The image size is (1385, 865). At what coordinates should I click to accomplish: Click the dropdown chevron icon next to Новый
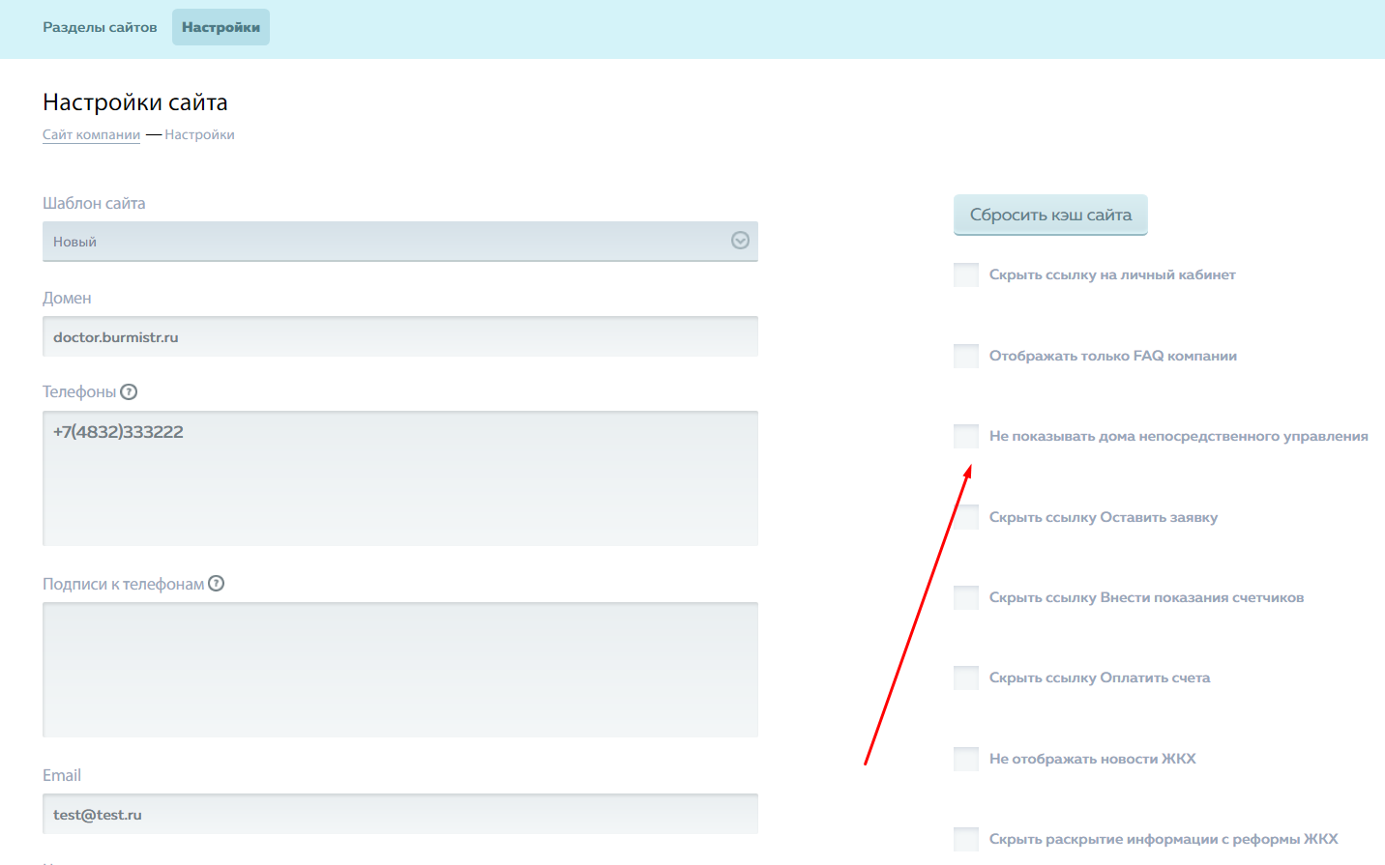[740, 241]
